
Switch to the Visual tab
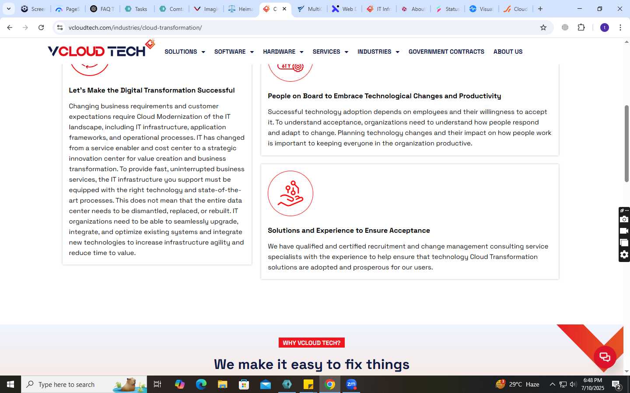481,9
